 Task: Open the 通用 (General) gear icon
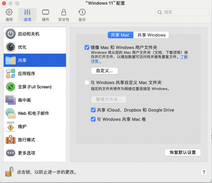click(x=9, y=12)
